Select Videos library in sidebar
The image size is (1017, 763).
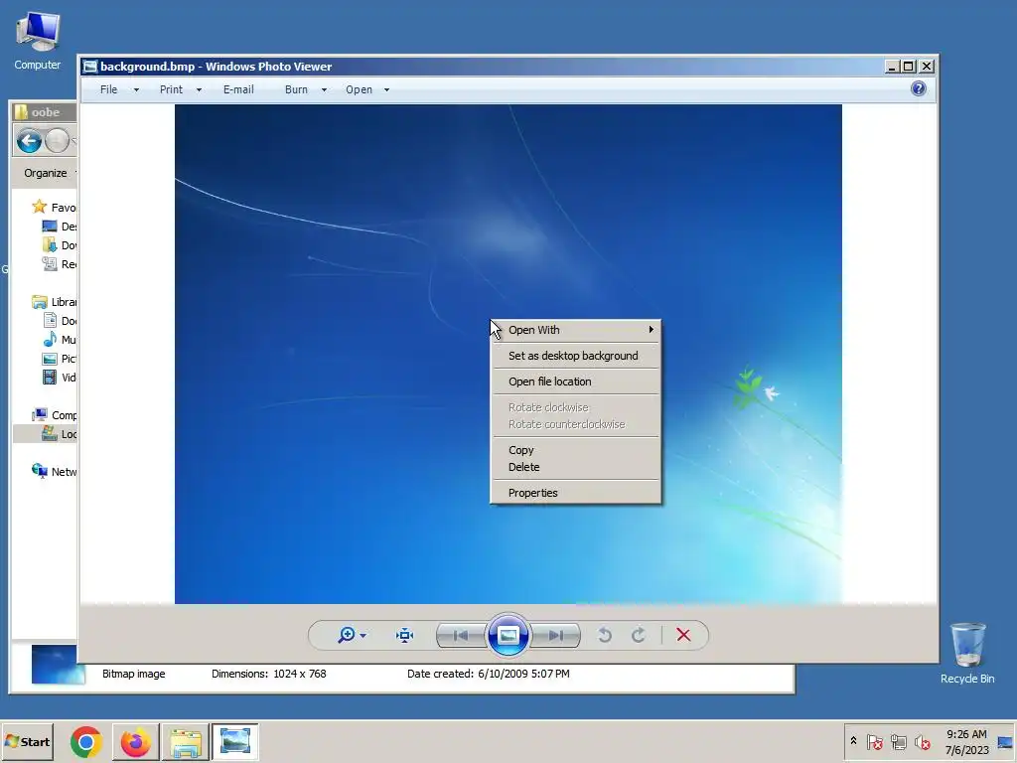pos(50,377)
